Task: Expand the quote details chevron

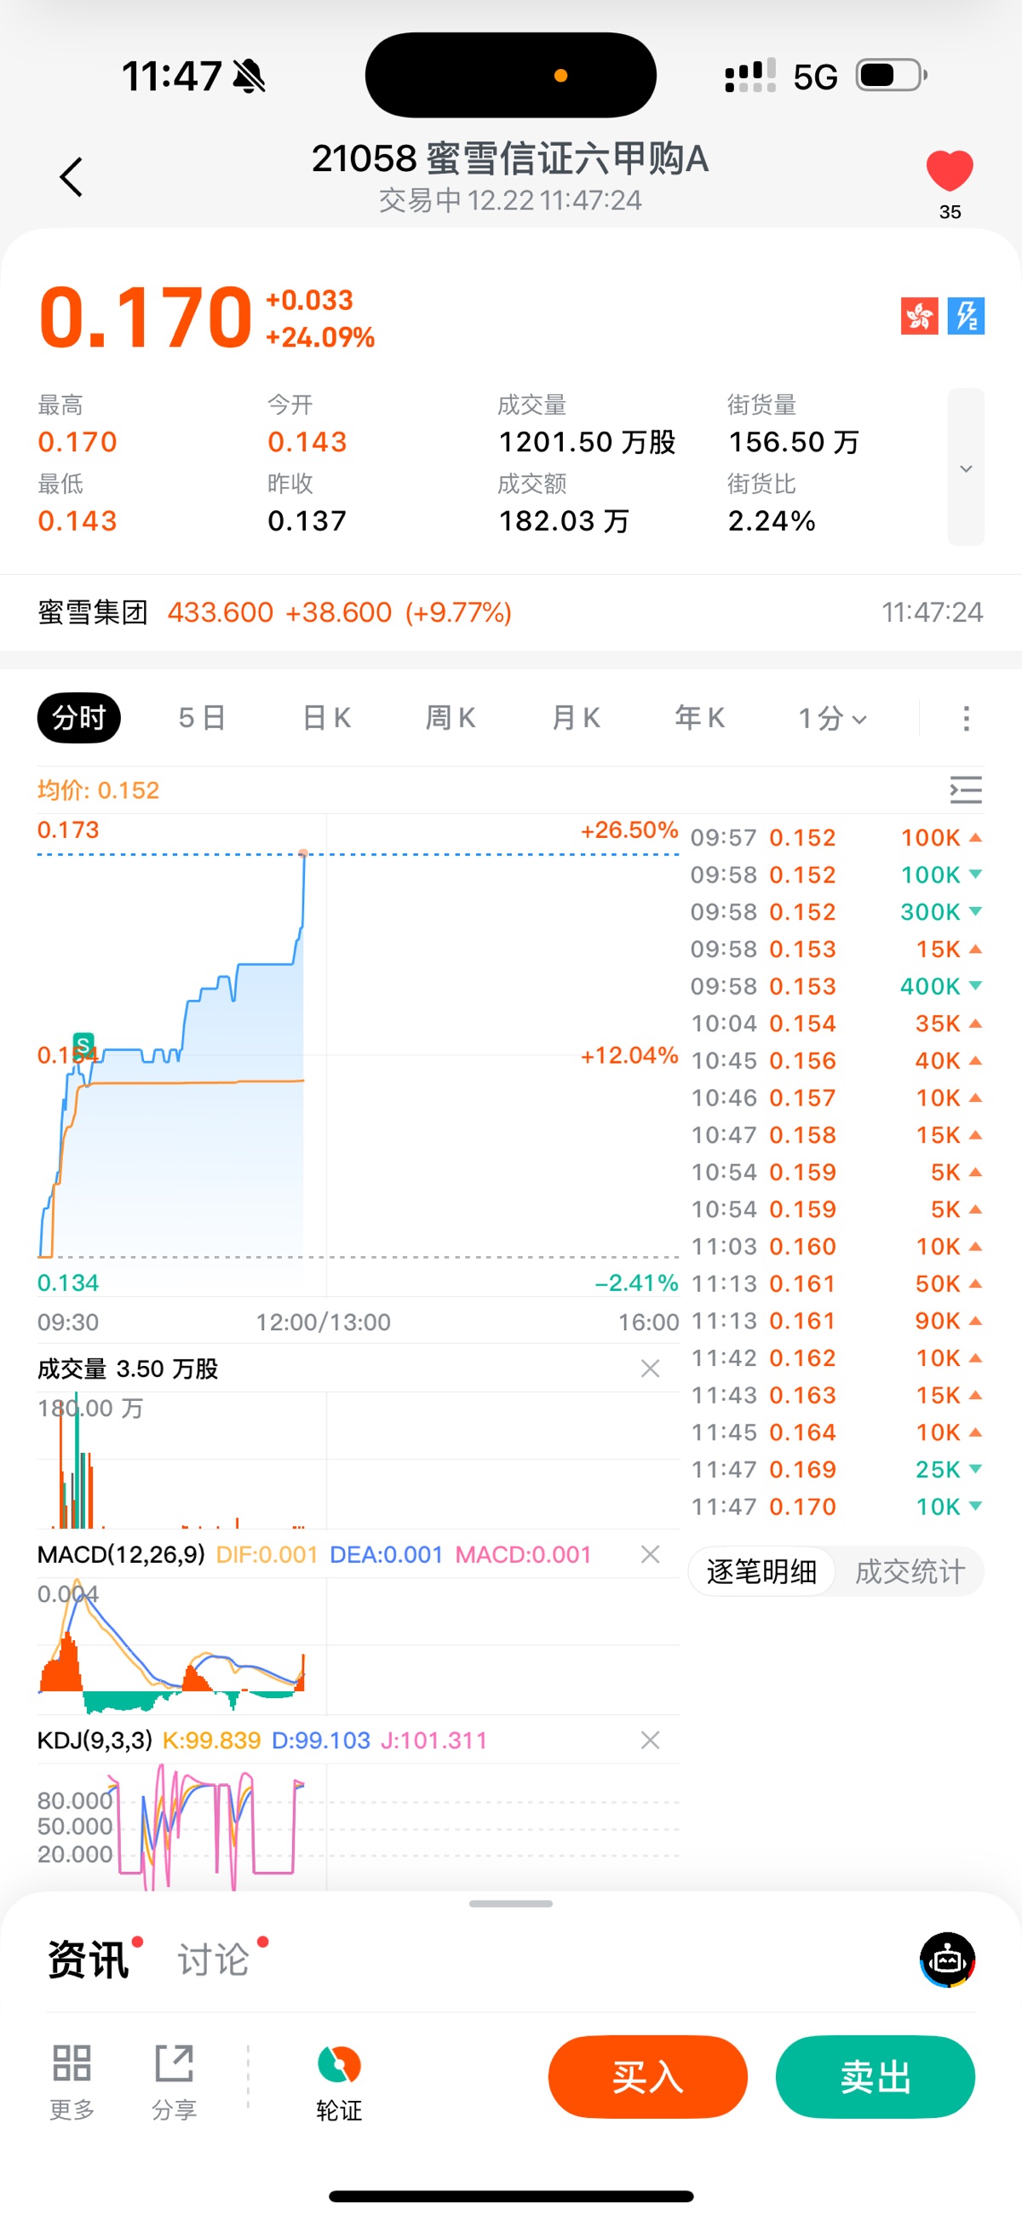Action: 966,468
